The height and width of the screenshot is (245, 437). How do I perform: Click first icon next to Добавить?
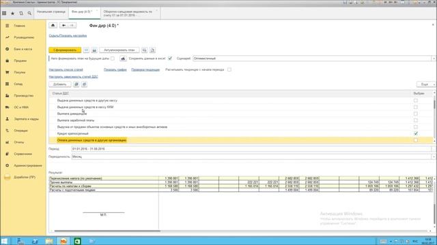pos(76,84)
